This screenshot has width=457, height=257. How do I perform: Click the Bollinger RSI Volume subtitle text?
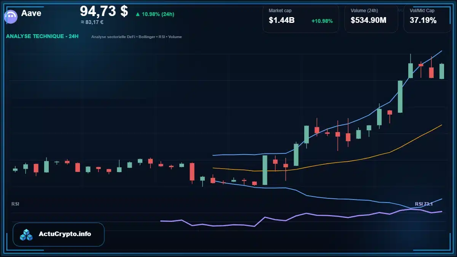tap(136, 37)
